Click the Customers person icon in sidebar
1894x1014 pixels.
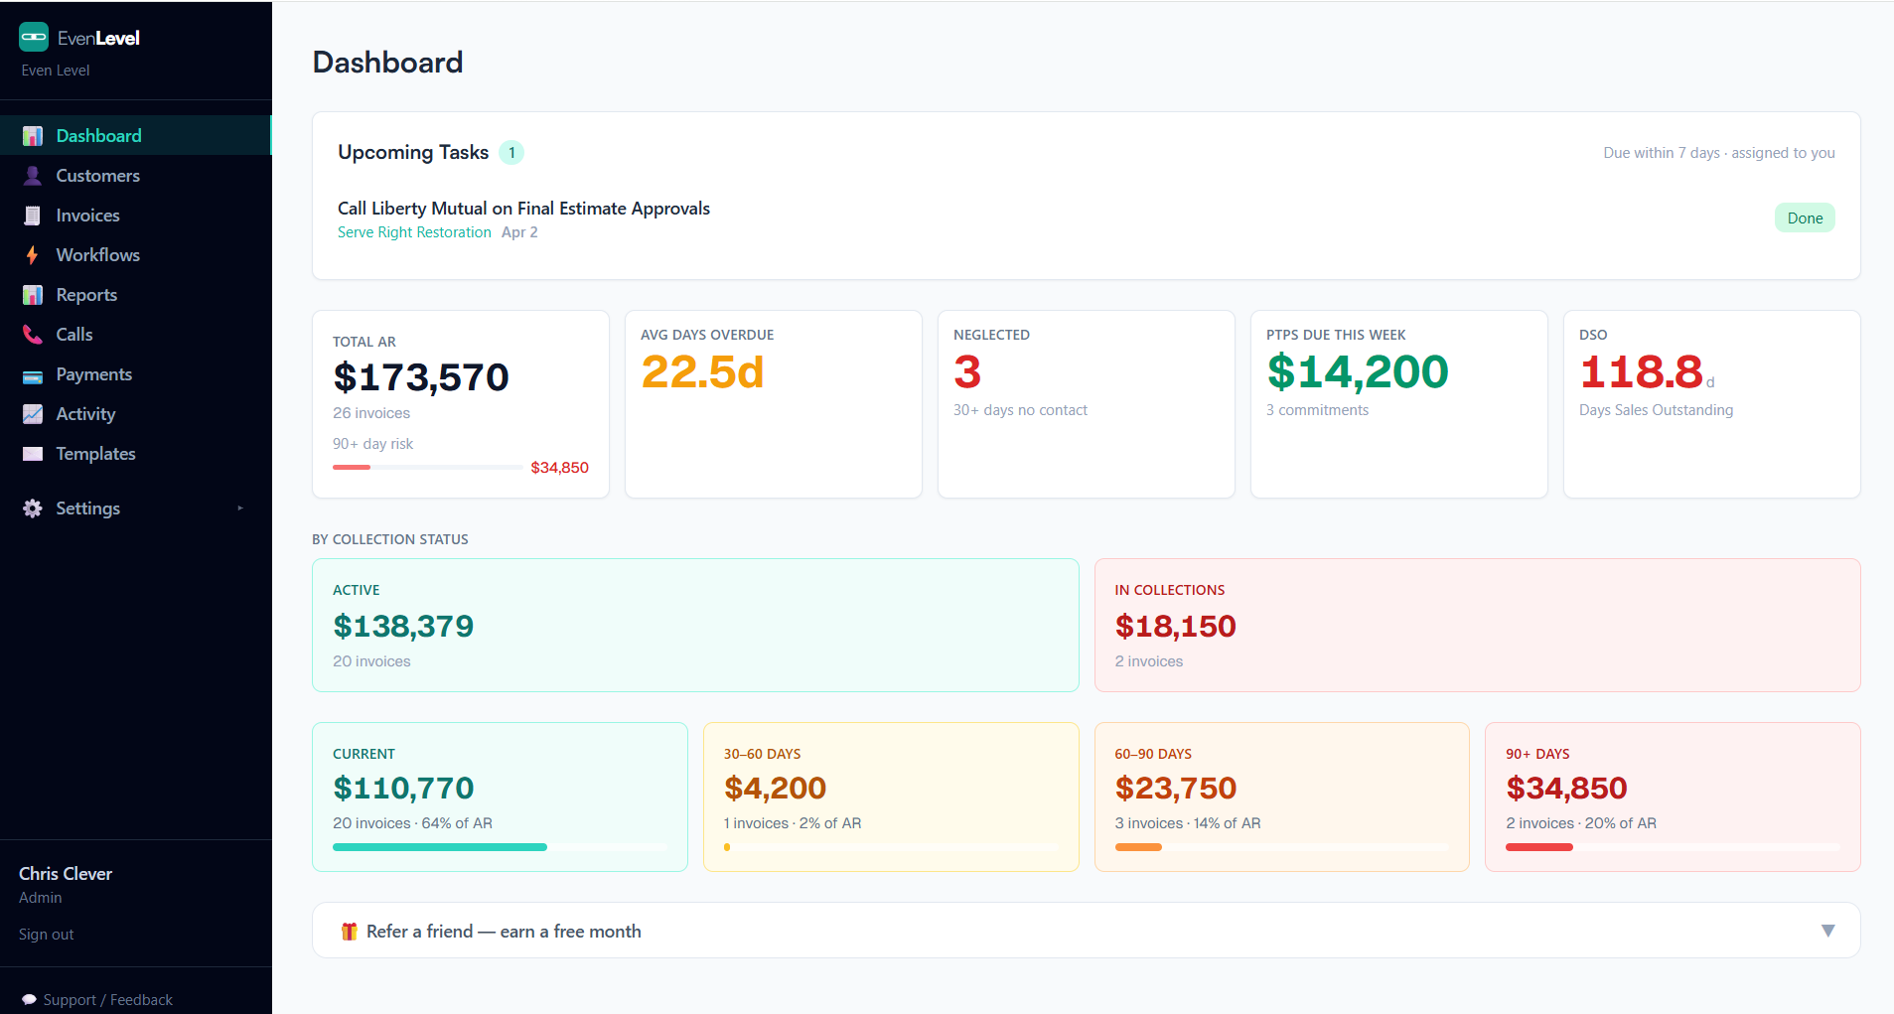33,176
